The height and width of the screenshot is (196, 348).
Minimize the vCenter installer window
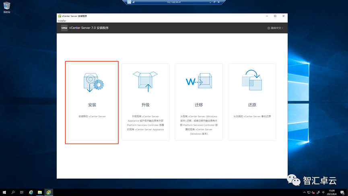click(x=267, y=16)
